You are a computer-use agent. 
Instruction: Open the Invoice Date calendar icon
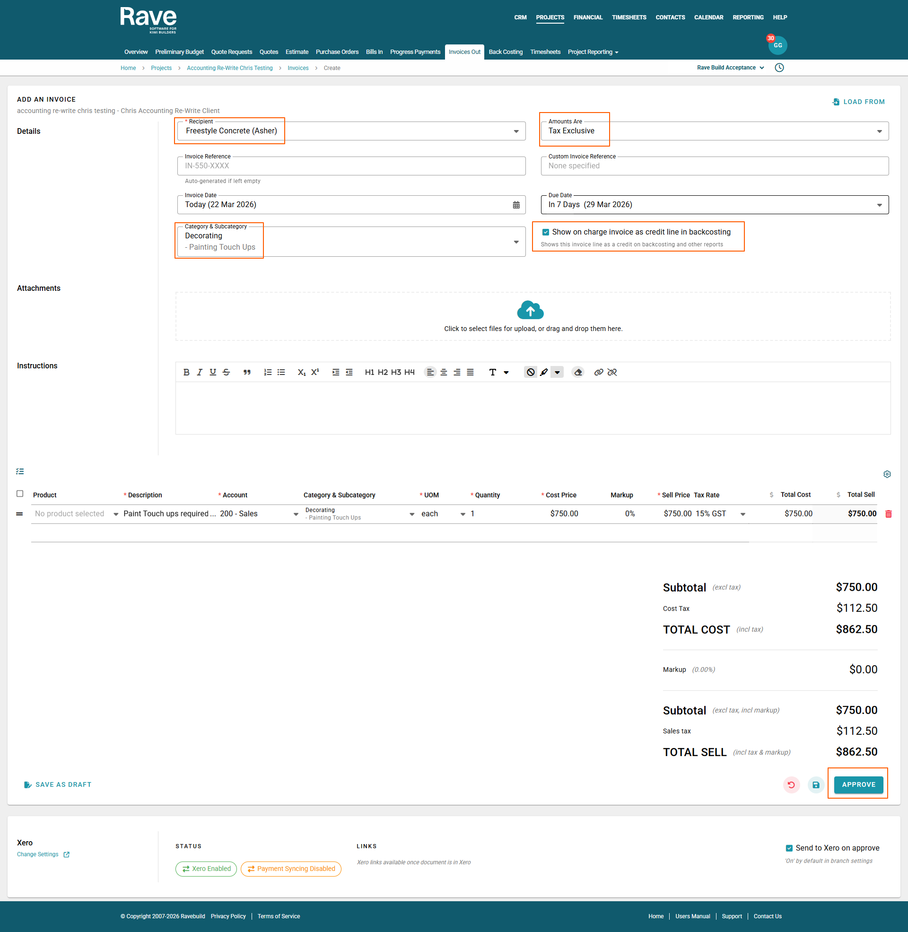coord(516,205)
